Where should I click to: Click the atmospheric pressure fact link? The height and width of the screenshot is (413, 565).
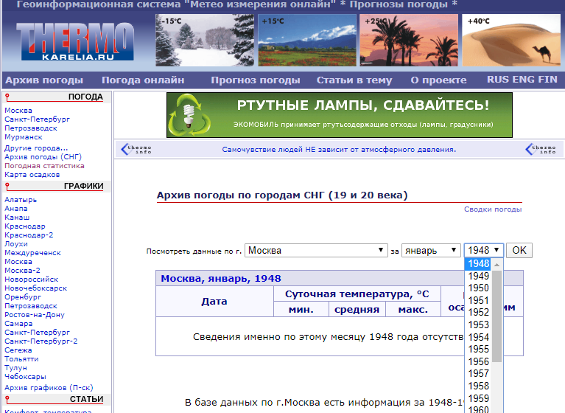point(339,149)
